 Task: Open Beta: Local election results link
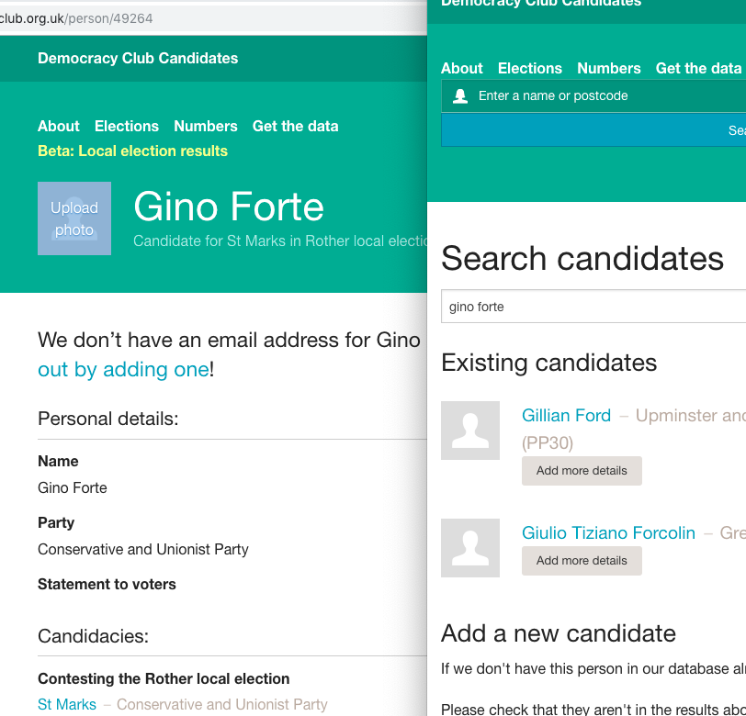pos(132,151)
